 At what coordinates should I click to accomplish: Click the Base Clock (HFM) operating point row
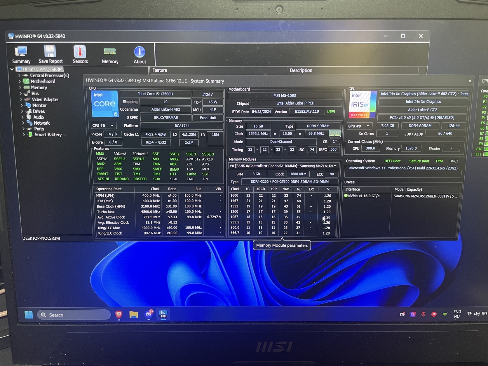(158, 206)
